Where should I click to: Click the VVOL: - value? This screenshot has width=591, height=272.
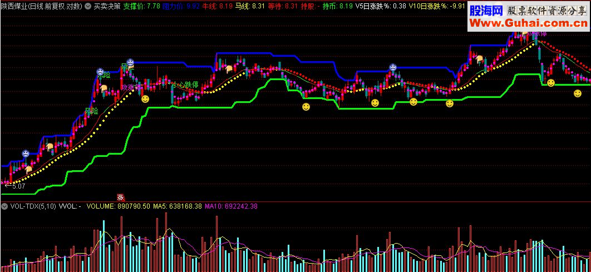70,206
